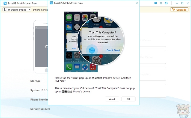Click the 'iPhone 6 Plus' device model text
The image size is (191, 118).
(x=40, y=10)
